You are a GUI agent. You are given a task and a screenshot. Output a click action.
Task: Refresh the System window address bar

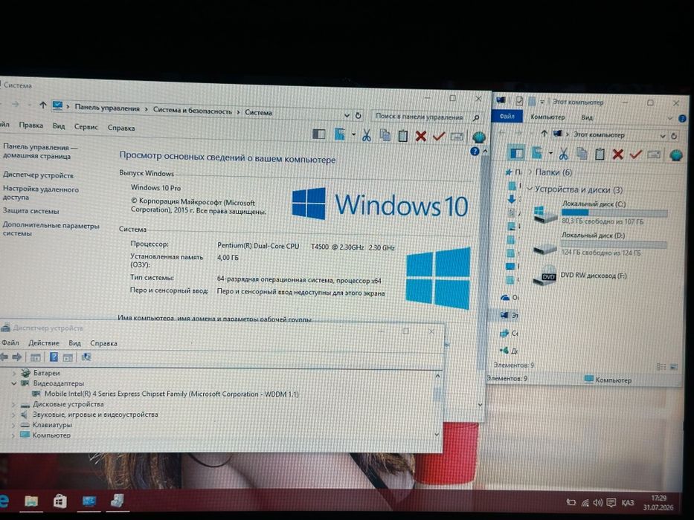[x=358, y=115]
